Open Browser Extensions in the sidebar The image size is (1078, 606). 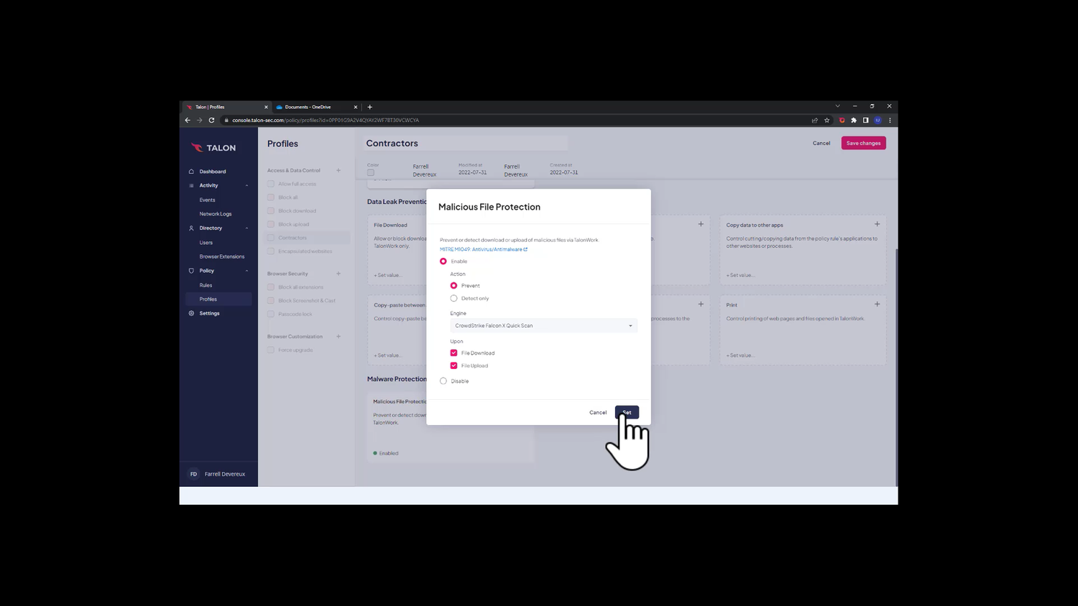tap(222, 256)
